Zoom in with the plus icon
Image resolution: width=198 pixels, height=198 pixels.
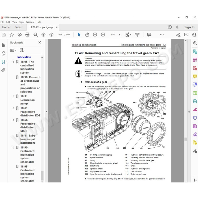click(x=103, y=35)
